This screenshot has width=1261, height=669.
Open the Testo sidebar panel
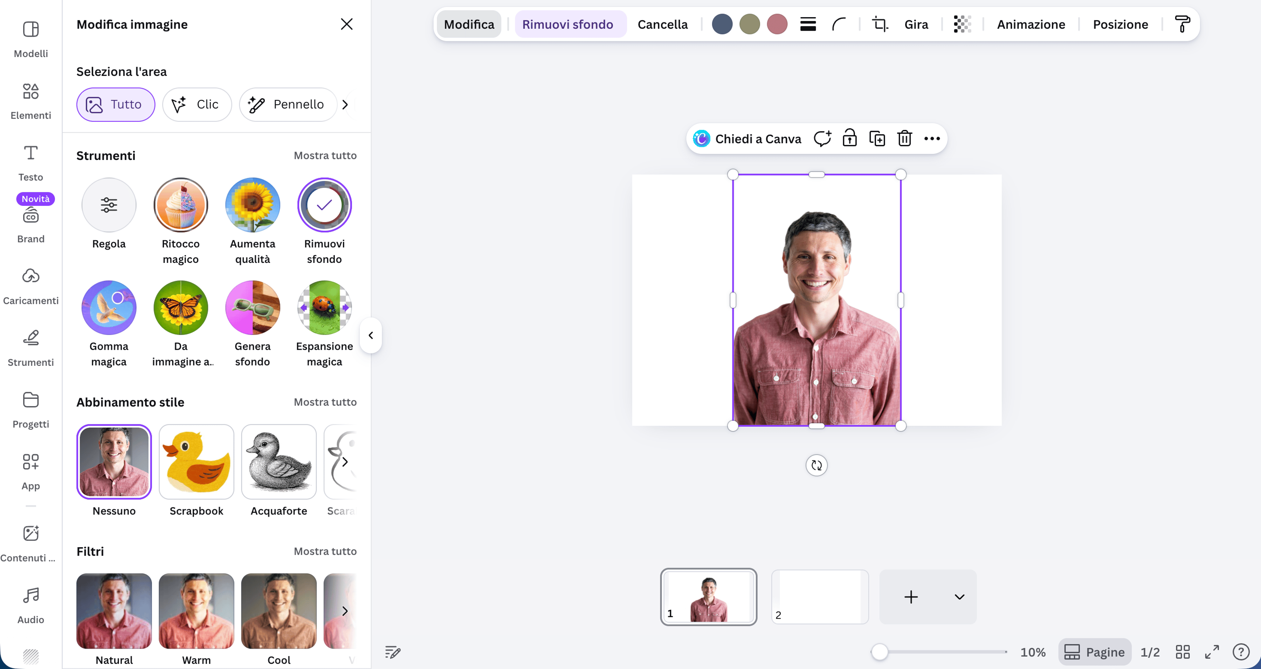pyautogui.click(x=31, y=163)
